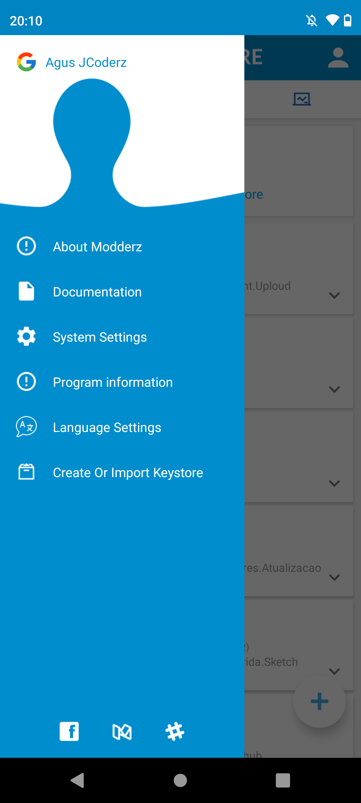This screenshot has height=803, width=361.
Task: Tap the Program information exclamation icon
Action: [x=26, y=381]
